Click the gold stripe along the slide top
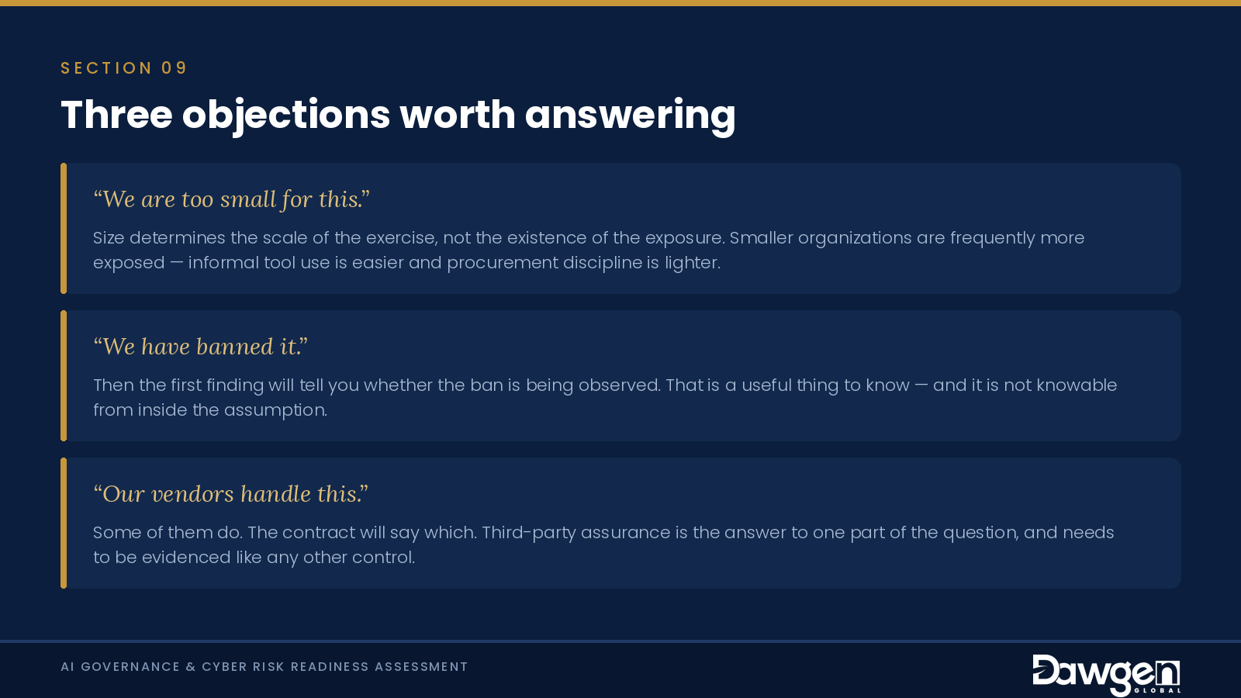This screenshot has width=1241, height=698. tap(620, 3)
